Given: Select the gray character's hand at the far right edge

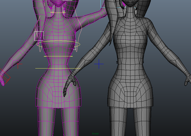Looking at the screenshot, I should tap(187, 80).
